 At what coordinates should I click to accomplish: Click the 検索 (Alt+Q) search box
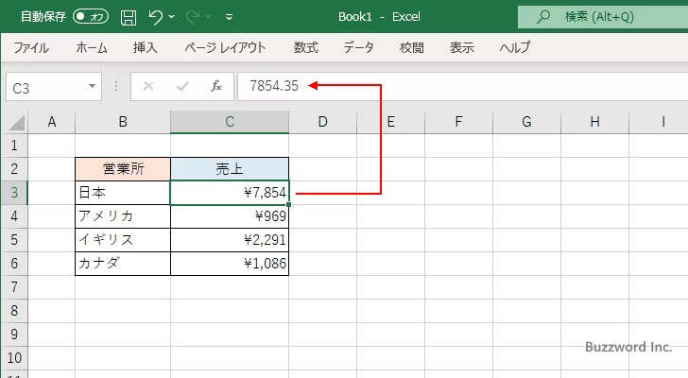click(x=603, y=17)
